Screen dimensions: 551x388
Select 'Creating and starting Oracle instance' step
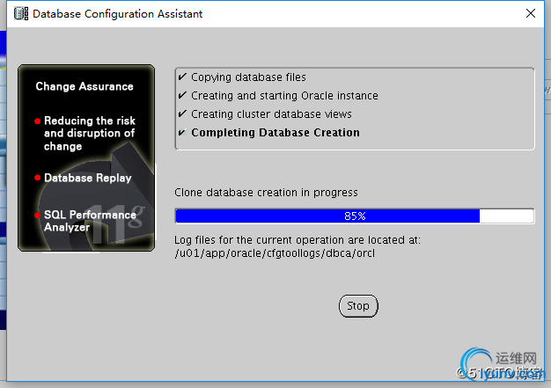pos(284,96)
